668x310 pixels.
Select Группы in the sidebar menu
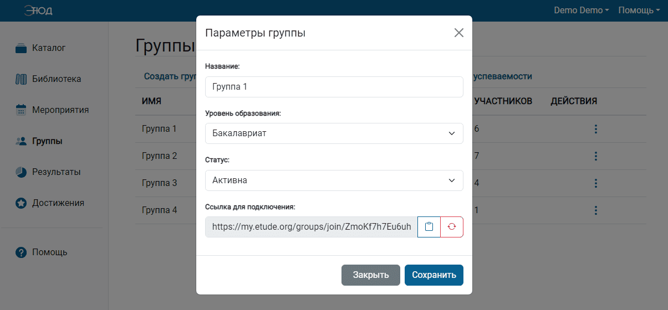click(x=47, y=141)
